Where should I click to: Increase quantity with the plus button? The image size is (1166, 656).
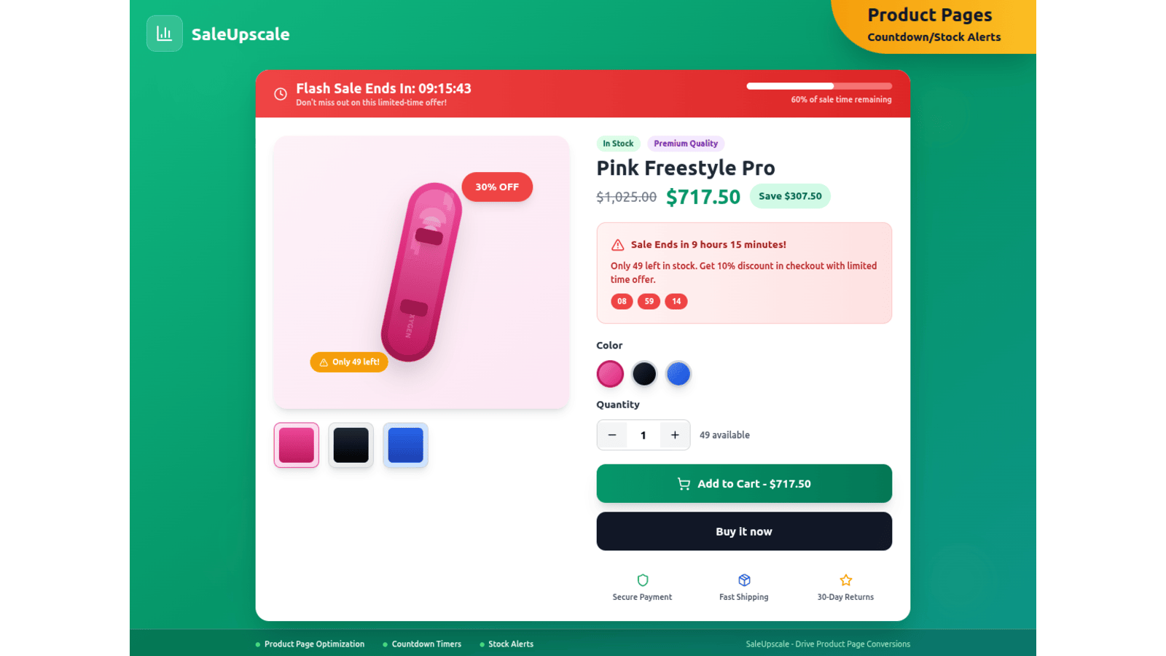675,435
